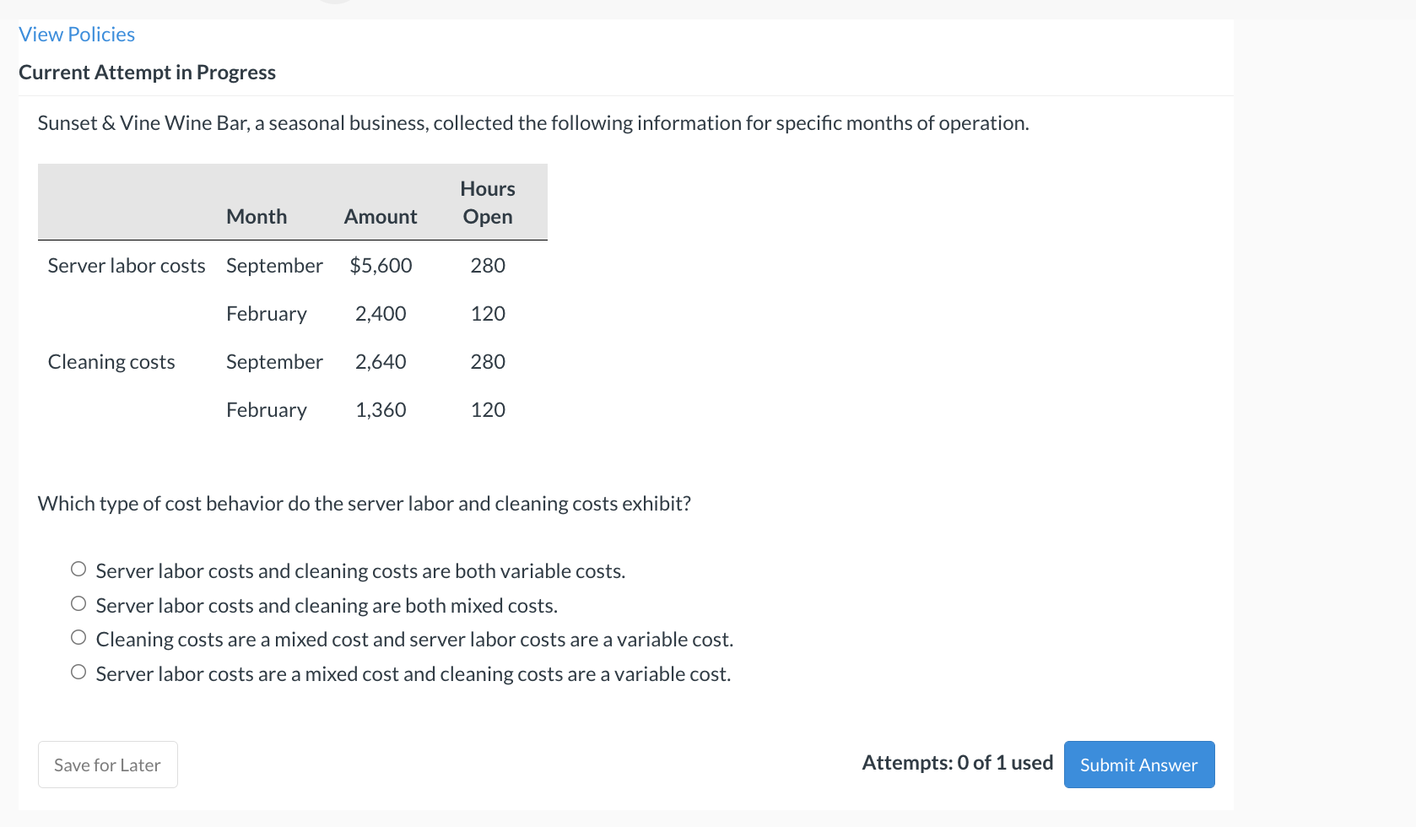Select the Amount column header
1416x827 pixels.
pos(380,216)
